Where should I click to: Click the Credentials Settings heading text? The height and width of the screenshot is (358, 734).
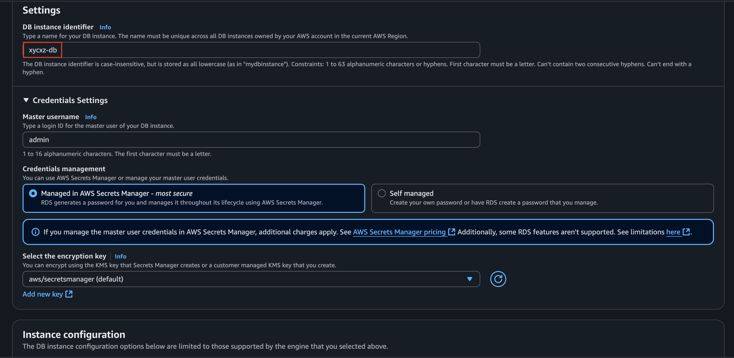click(x=70, y=101)
